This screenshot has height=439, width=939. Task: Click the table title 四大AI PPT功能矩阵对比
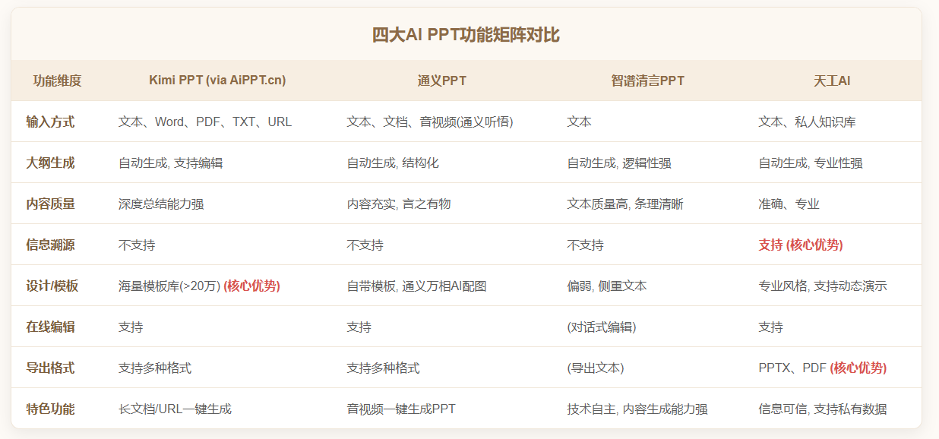click(x=466, y=35)
